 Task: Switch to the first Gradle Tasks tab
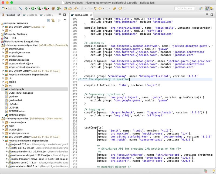coord(30,15)
